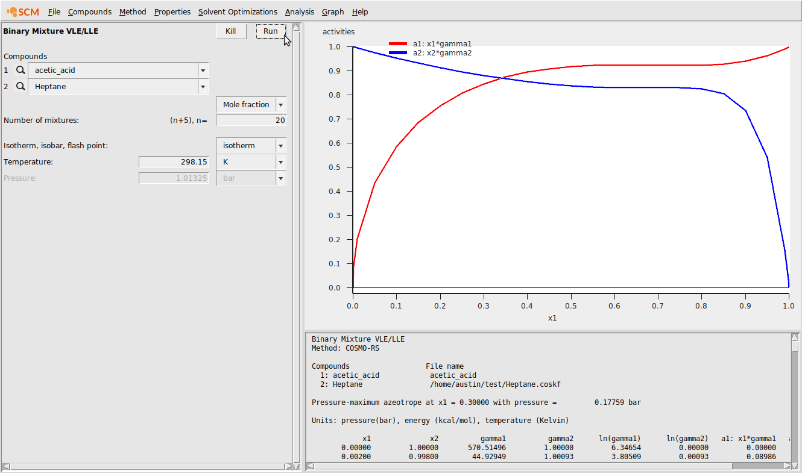The image size is (802, 473).
Task: Open the Solvent Optimizations menu
Action: (238, 11)
